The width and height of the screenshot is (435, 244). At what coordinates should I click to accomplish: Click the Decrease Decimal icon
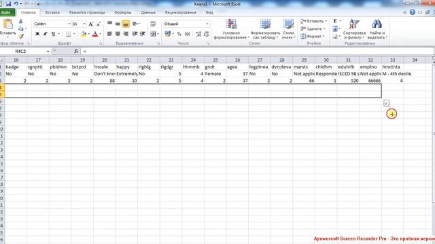[x=206, y=34]
